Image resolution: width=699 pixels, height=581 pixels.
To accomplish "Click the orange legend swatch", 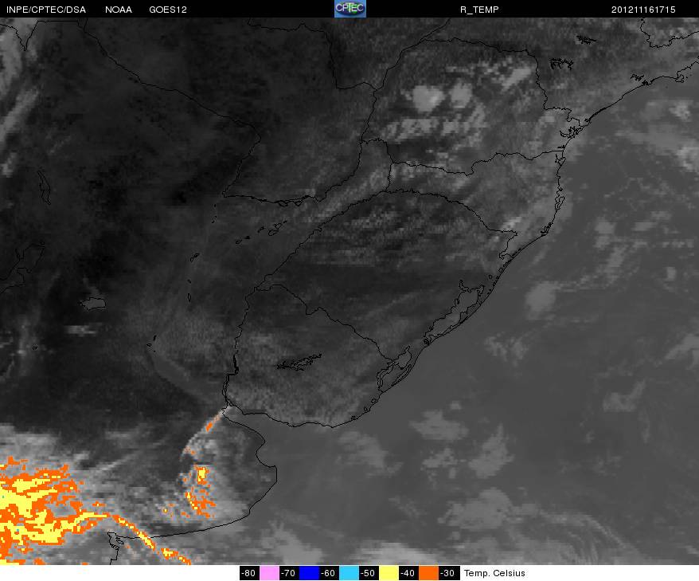I will [428, 573].
